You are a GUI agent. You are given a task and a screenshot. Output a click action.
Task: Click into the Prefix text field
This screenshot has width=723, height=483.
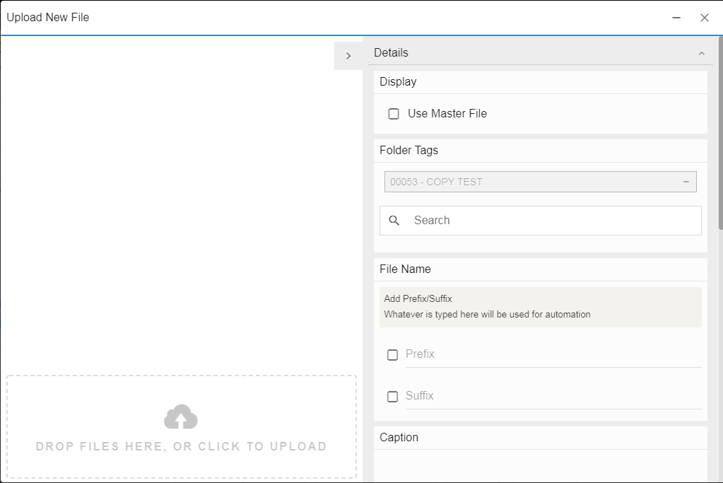551,354
